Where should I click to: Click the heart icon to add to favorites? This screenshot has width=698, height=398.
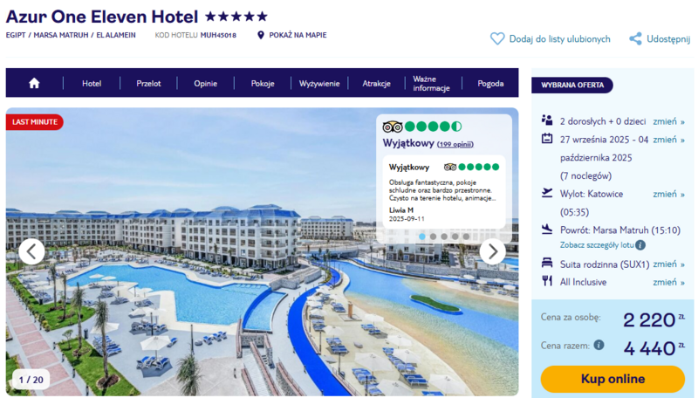(497, 38)
